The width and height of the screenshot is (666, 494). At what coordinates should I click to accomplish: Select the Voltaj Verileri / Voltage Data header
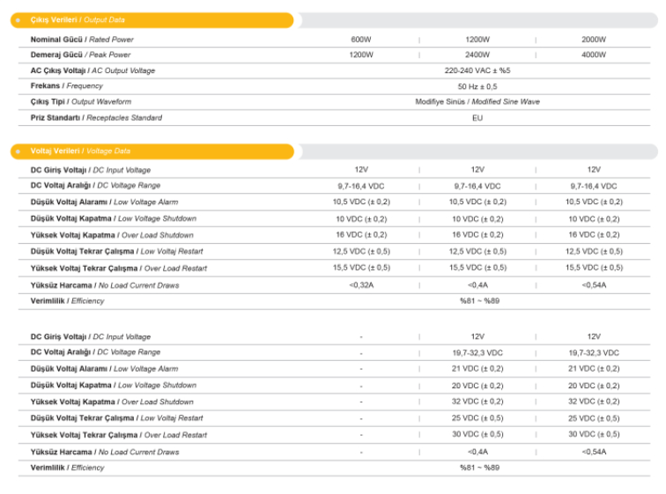80,151
